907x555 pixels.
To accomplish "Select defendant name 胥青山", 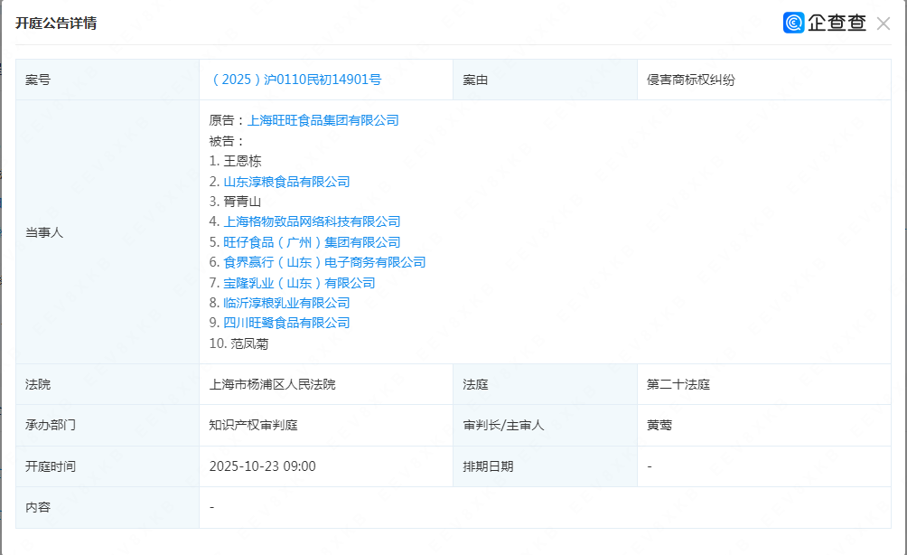I will (242, 202).
